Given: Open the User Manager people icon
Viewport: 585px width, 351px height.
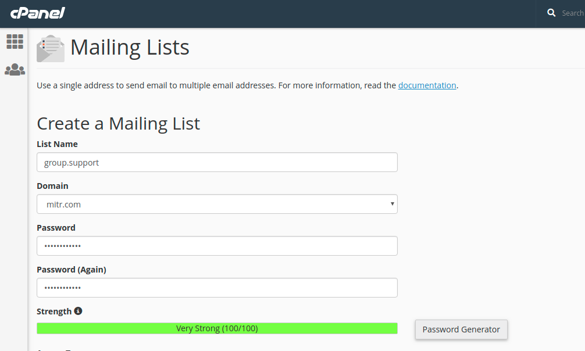Looking at the screenshot, I should tap(15, 70).
